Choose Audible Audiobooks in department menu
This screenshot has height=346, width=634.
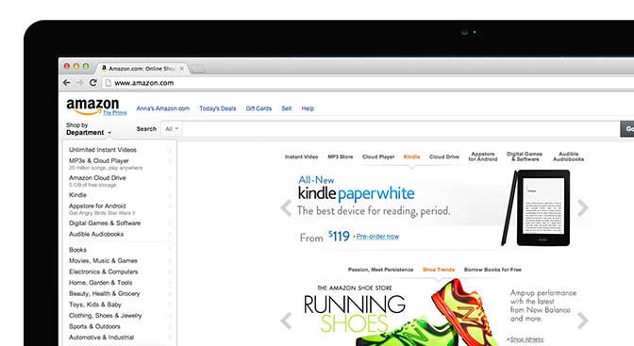tap(96, 234)
